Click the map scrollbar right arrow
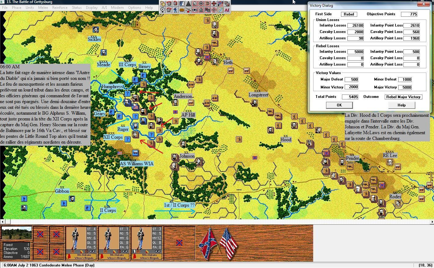Image resolution: width=434 pixels, height=268 pixels. tap(432, 222)
